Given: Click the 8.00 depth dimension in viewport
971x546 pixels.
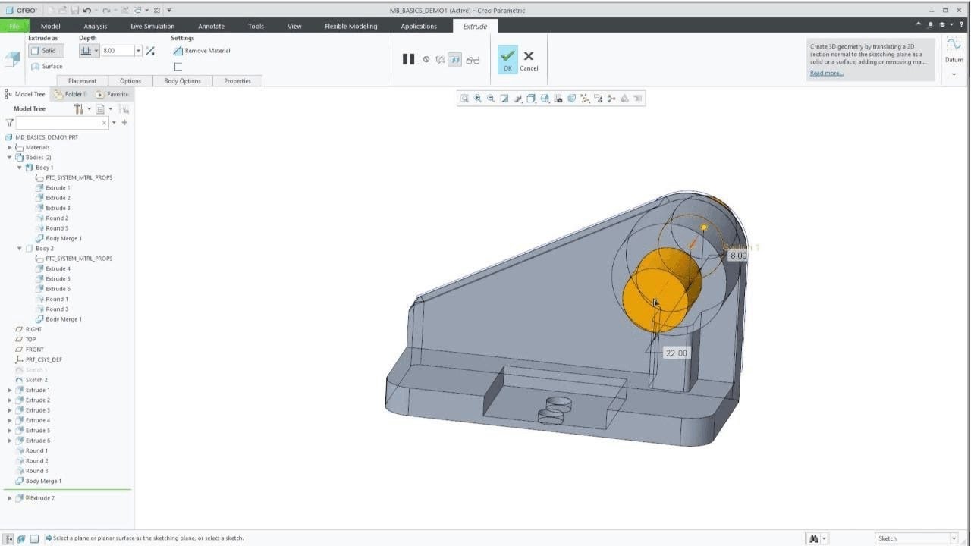Looking at the screenshot, I should coord(738,256).
